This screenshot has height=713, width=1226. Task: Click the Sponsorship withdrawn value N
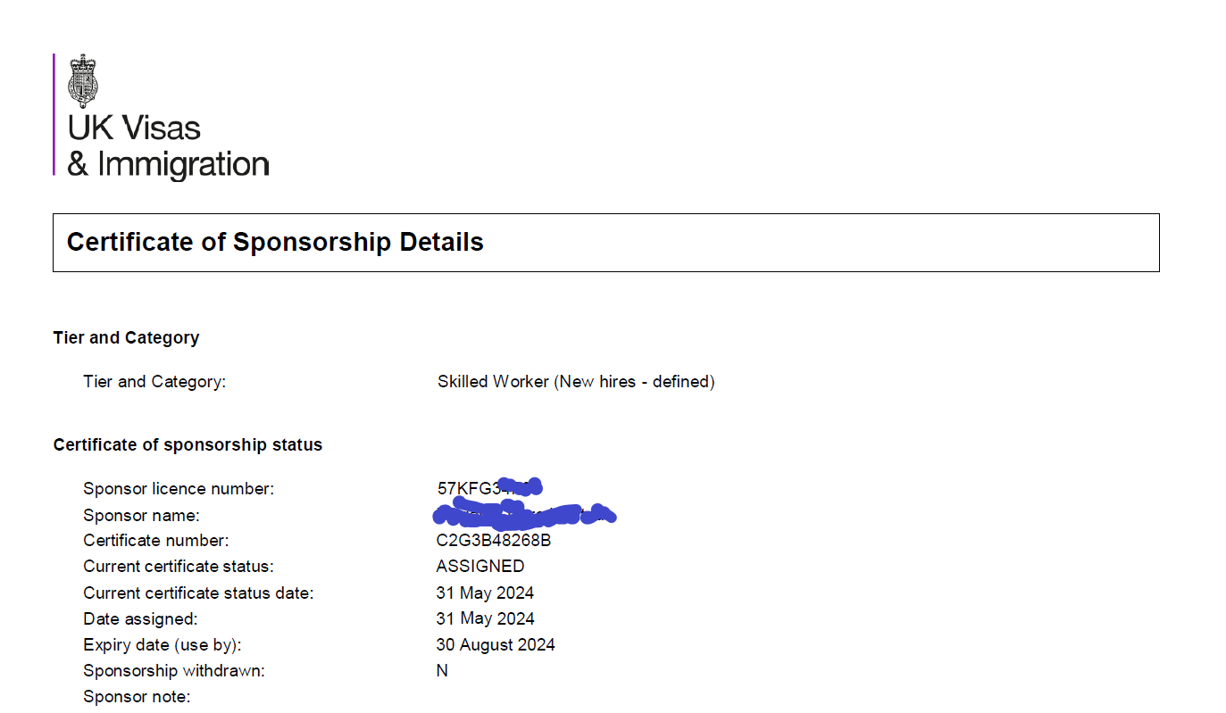(442, 671)
